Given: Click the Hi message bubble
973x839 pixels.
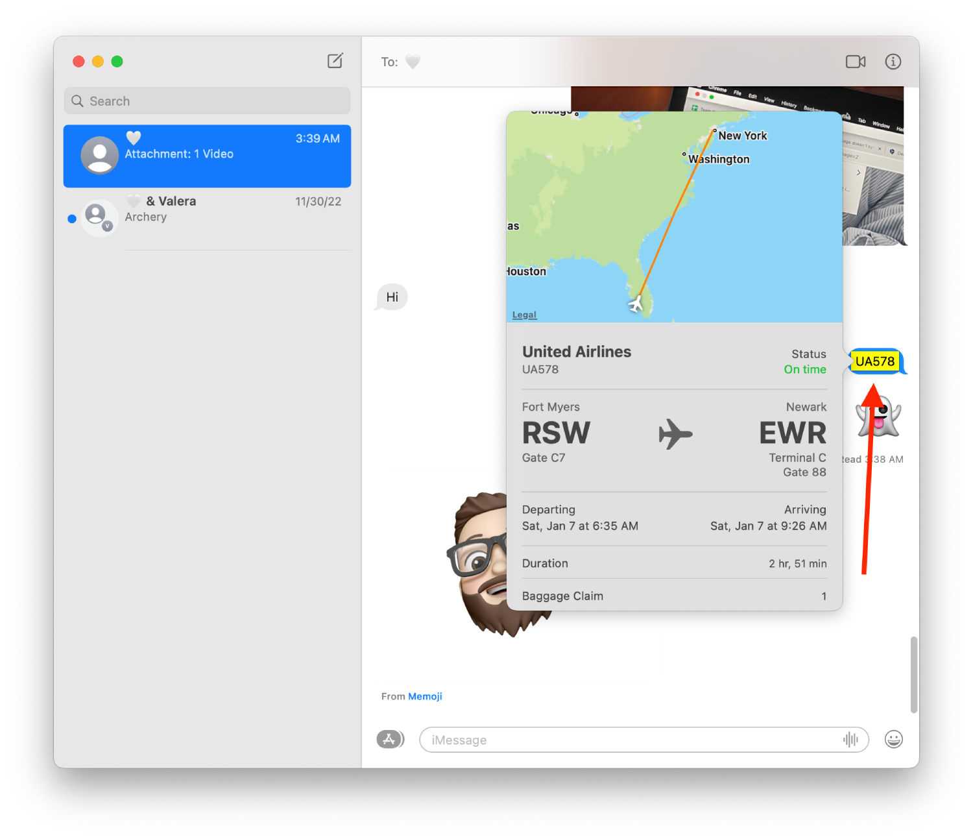Looking at the screenshot, I should pos(392,297).
